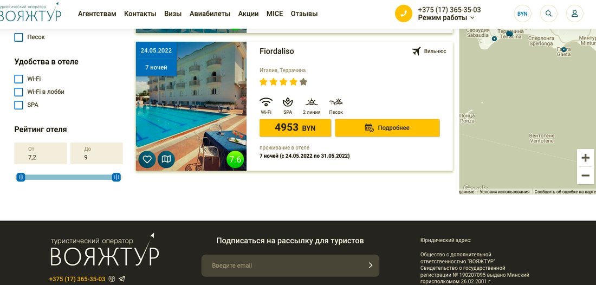Open the search magnifier icon
The width and height of the screenshot is (596, 285).
548,14
